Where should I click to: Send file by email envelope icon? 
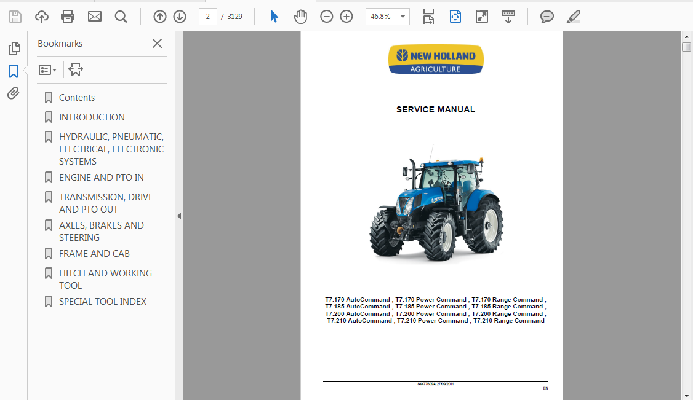pos(95,17)
